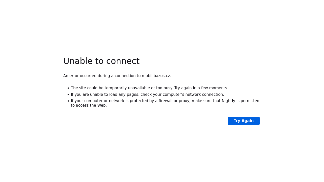Screen dimensions: 324x182
Task: Click the third bullet point marker
Action: [x=68, y=101]
